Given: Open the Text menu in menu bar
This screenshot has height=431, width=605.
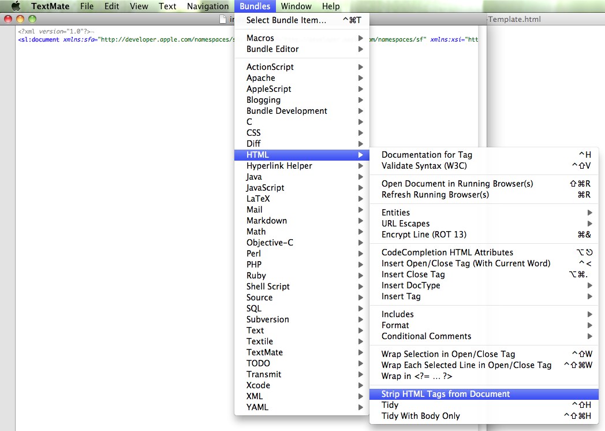Looking at the screenshot, I should 167,6.
